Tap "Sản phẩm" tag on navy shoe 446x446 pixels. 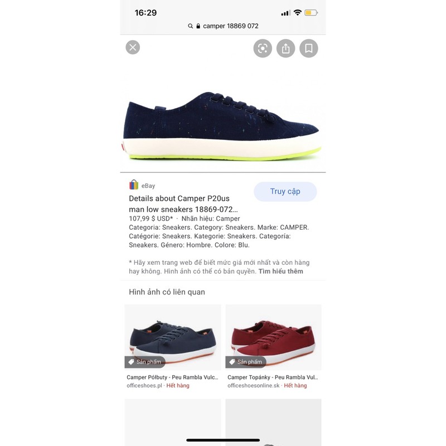pos(145,362)
